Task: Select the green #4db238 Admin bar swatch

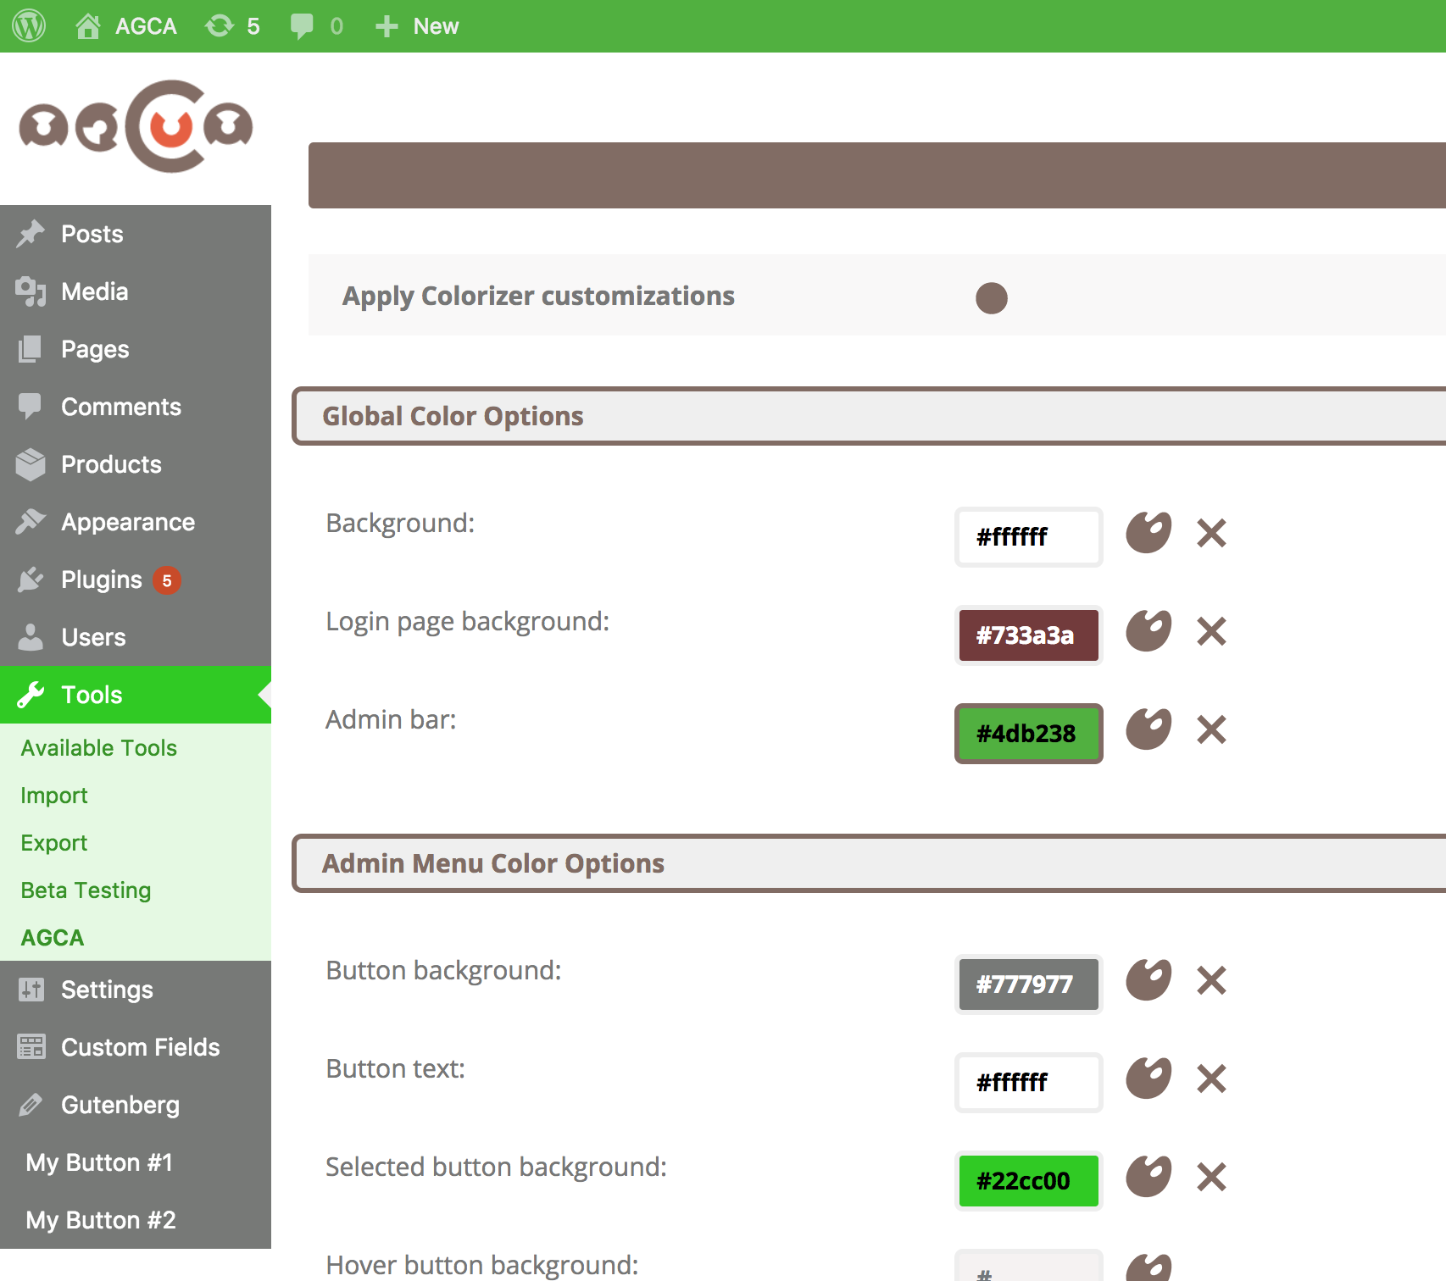Action: click(x=1027, y=734)
